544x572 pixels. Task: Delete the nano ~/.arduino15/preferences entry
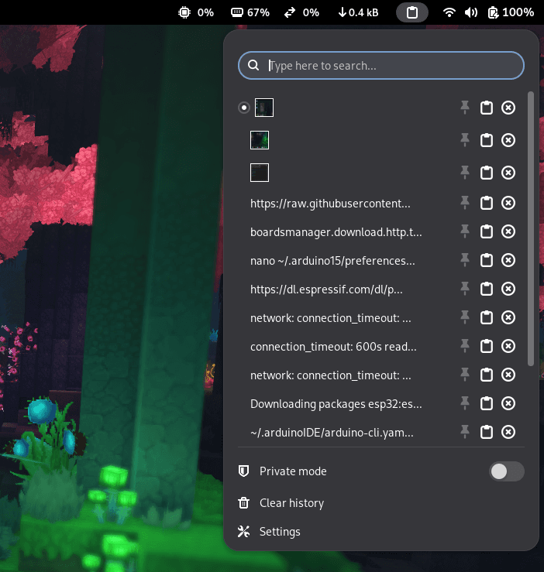pos(508,260)
